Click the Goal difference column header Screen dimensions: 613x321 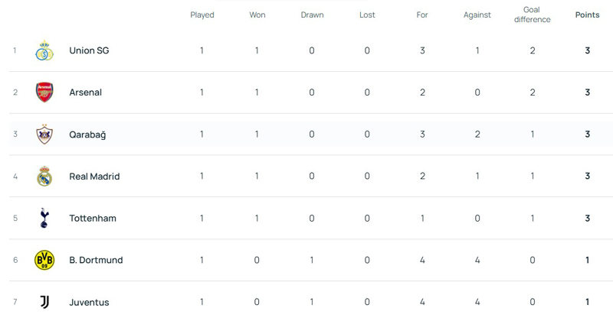[x=532, y=15]
